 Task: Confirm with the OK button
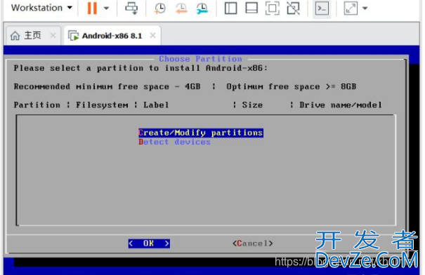[x=149, y=243]
